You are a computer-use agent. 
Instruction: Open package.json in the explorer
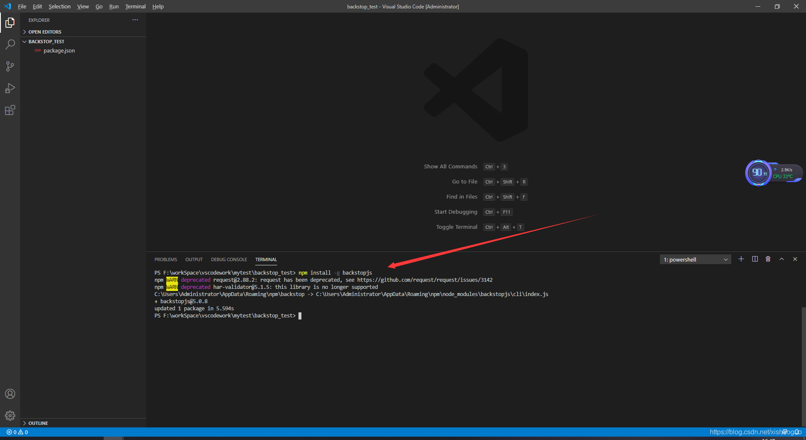[x=59, y=50]
